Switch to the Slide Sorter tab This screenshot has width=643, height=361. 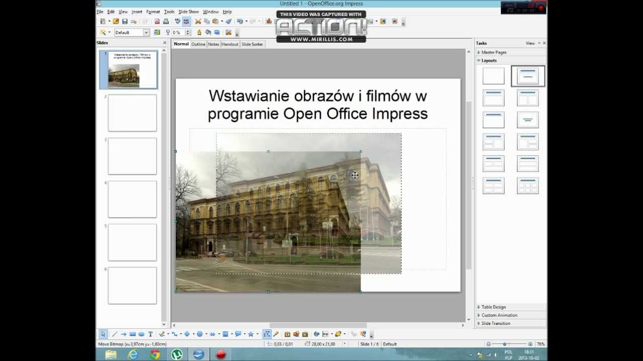[252, 44]
